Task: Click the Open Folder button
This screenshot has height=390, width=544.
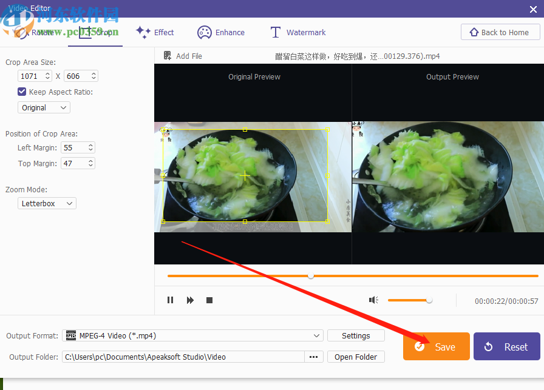Action: pyautogui.click(x=356, y=357)
